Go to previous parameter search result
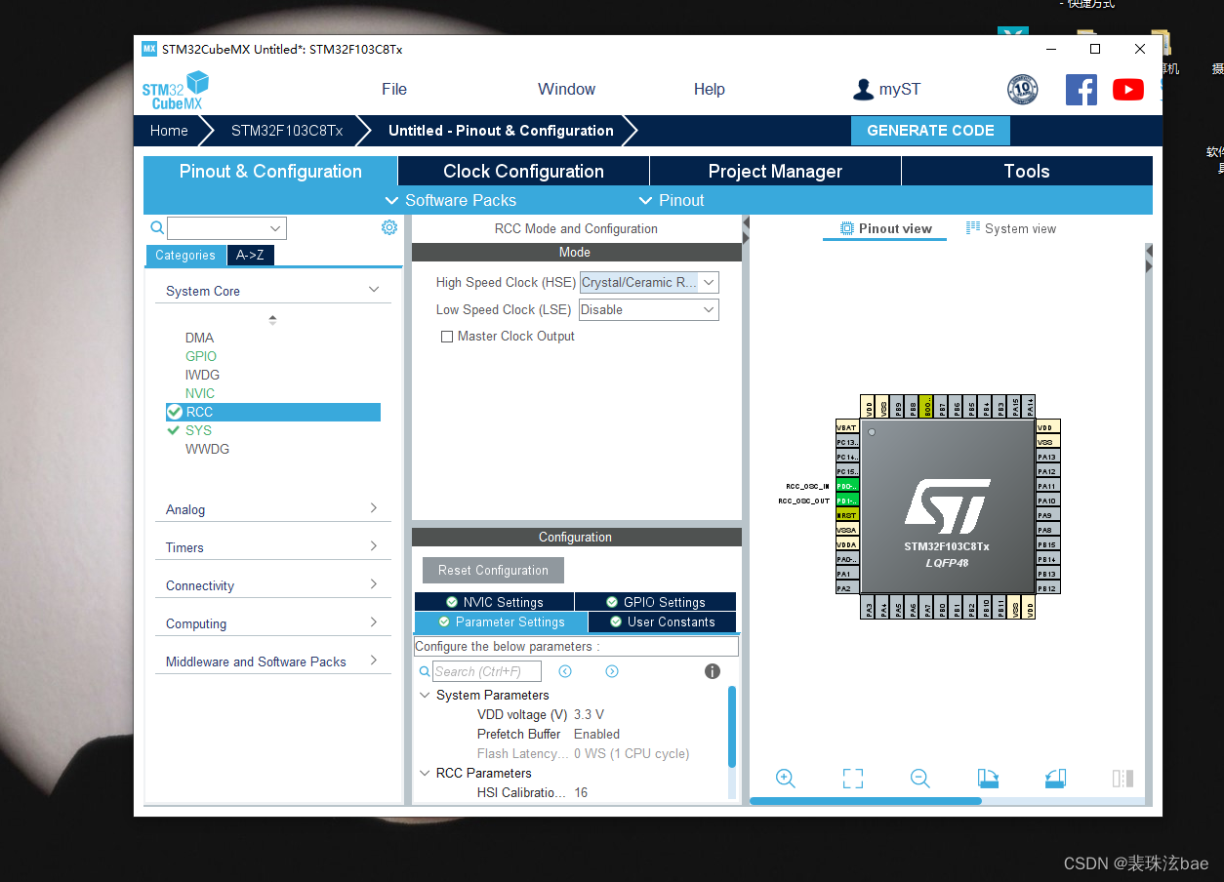This screenshot has height=882, width=1224. (x=565, y=671)
